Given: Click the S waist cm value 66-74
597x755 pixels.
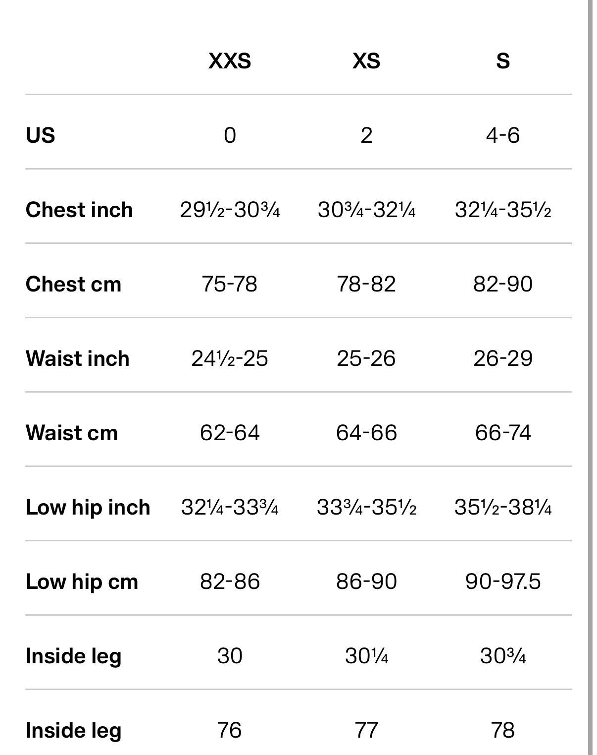Looking at the screenshot, I should pyautogui.click(x=503, y=433).
